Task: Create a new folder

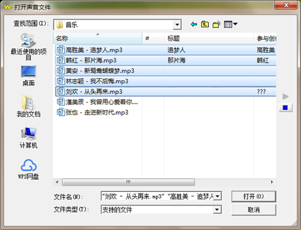Action: point(217,25)
